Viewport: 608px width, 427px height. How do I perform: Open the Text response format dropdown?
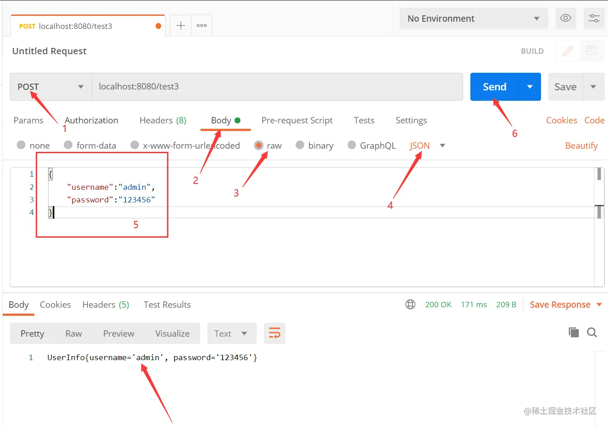click(232, 333)
